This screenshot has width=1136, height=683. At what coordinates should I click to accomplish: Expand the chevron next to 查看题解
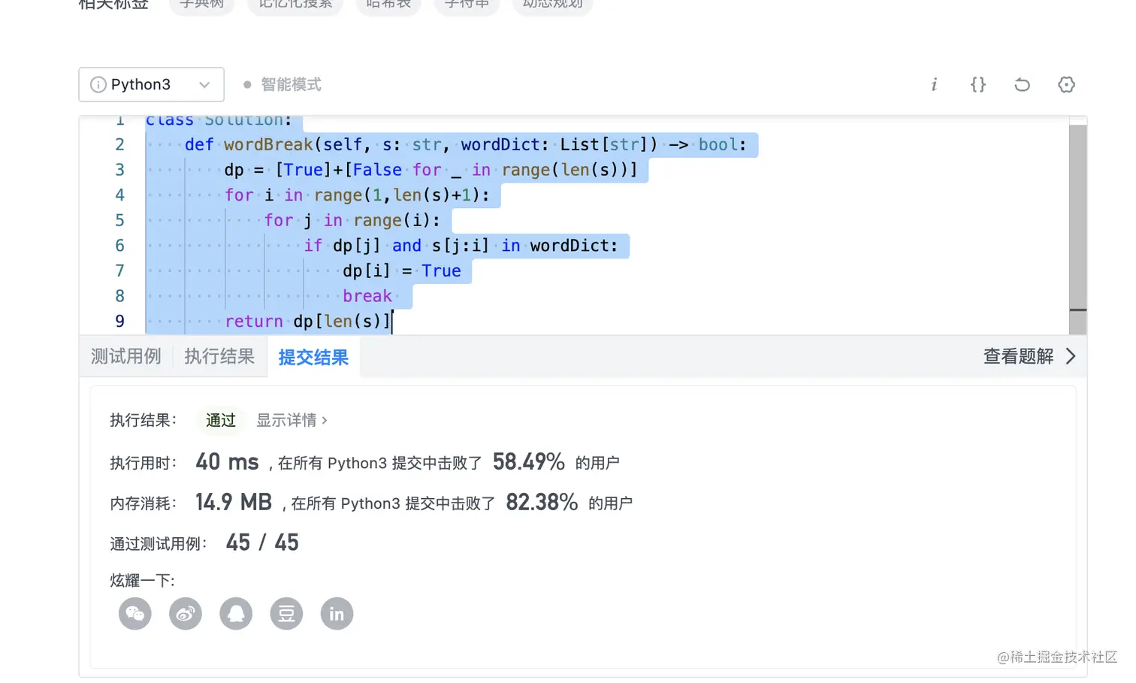click(x=1071, y=356)
